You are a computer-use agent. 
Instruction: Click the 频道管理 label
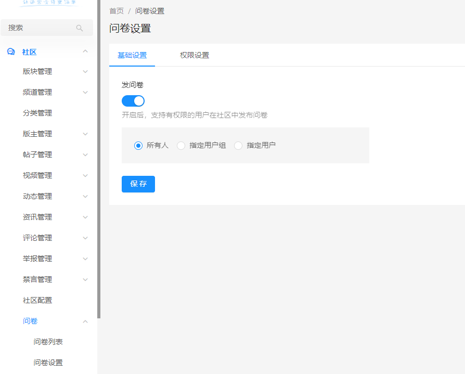pyautogui.click(x=37, y=92)
